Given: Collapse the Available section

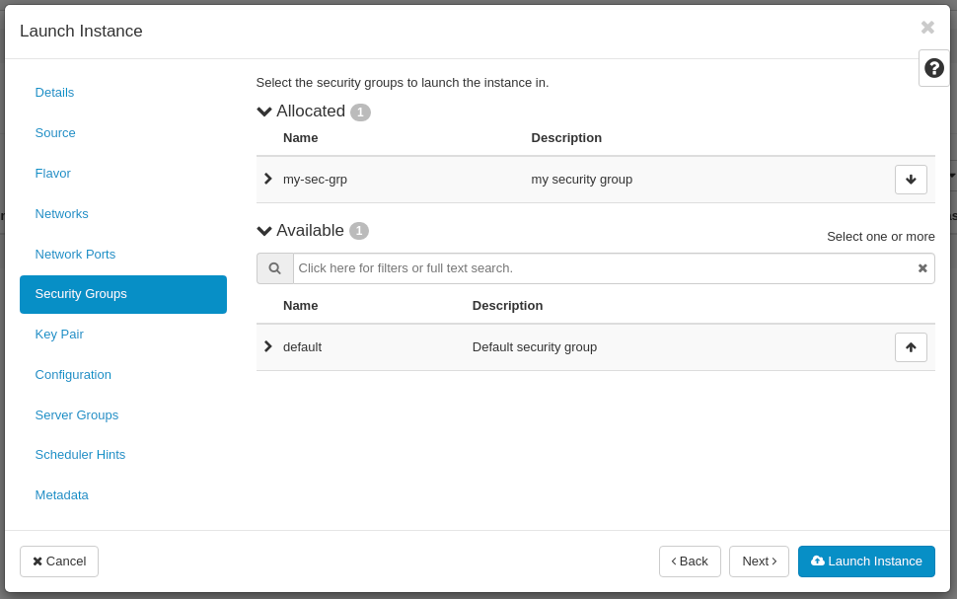Looking at the screenshot, I should tap(263, 230).
